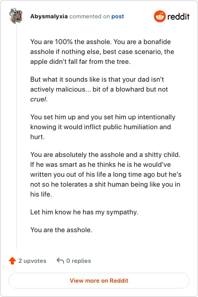The width and height of the screenshot is (198, 297).
Task: Click the "2 upvotes" count label
Action: pyautogui.click(x=32, y=261)
